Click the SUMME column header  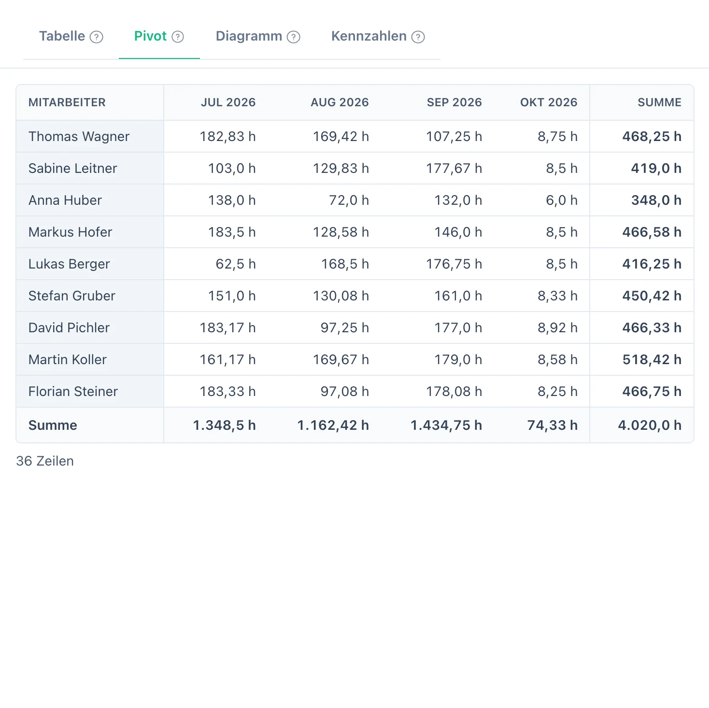point(660,102)
